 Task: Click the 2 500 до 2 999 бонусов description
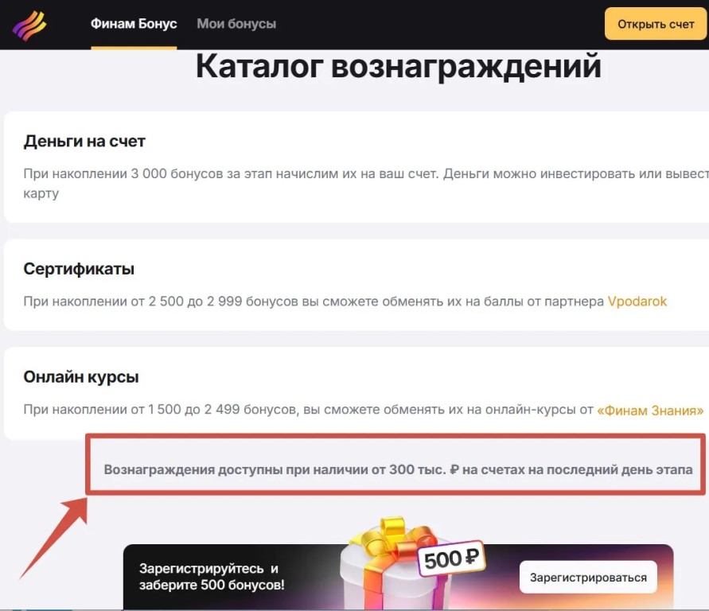(345, 302)
